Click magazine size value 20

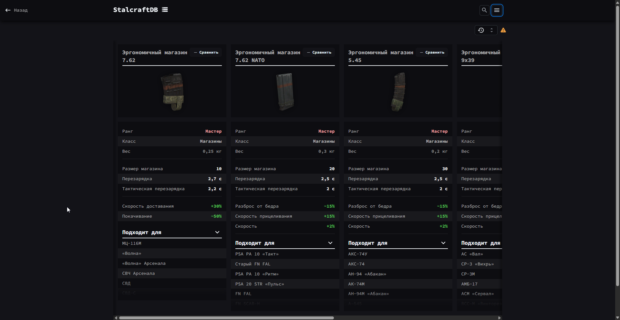[332, 169]
